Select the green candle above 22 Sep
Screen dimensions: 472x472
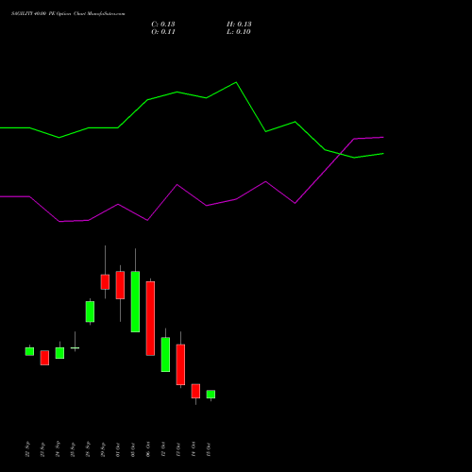(29, 351)
